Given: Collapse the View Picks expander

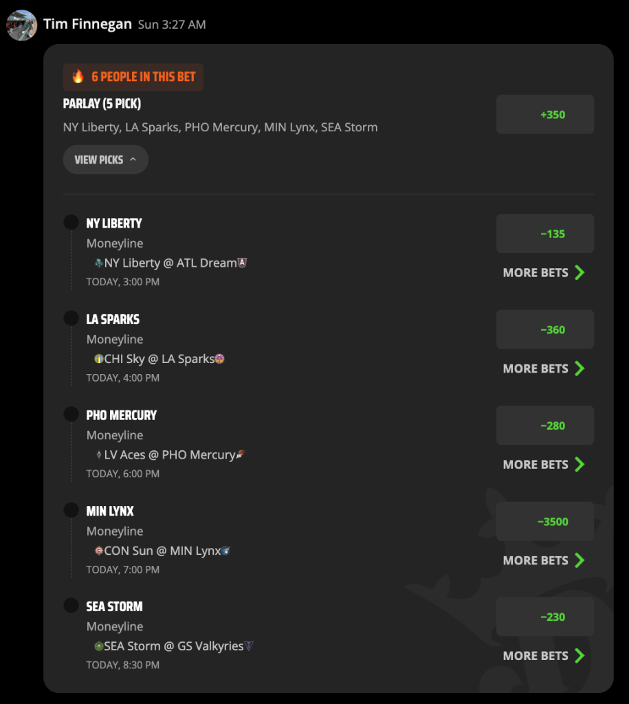Looking at the screenshot, I should tap(105, 159).
